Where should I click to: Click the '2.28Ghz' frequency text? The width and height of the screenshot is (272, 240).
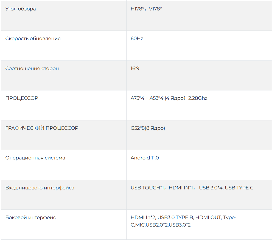(x=198, y=98)
